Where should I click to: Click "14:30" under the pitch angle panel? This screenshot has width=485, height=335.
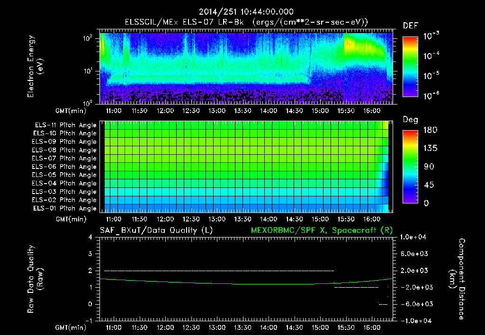click(x=294, y=219)
